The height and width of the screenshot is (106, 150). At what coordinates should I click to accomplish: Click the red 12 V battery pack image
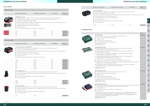pos(6,89)
